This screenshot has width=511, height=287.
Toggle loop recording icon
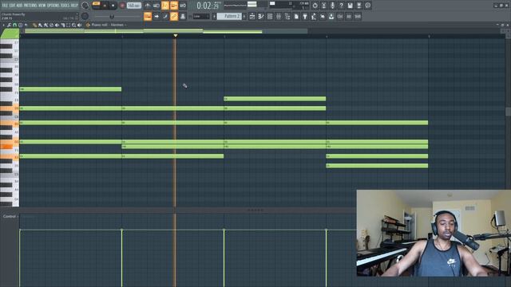[183, 6]
